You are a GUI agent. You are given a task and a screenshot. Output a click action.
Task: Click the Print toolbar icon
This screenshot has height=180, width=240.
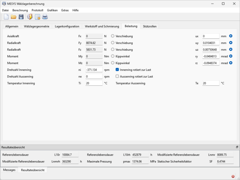pos(45,17)
